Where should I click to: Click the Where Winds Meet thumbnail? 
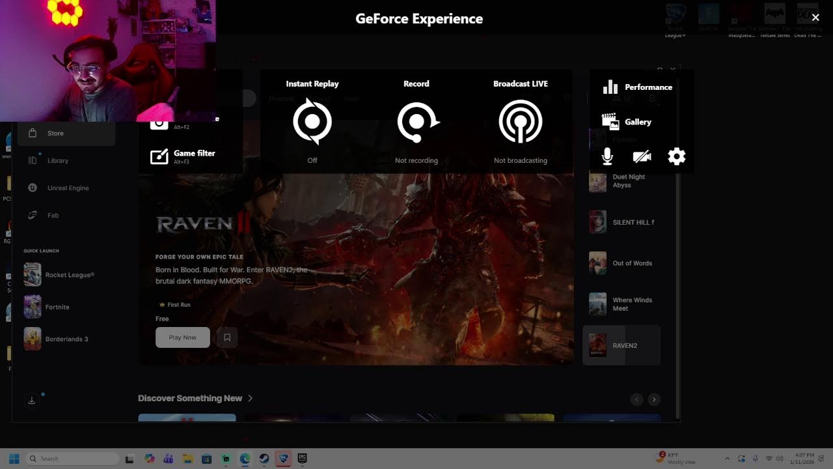pos(597,304)
